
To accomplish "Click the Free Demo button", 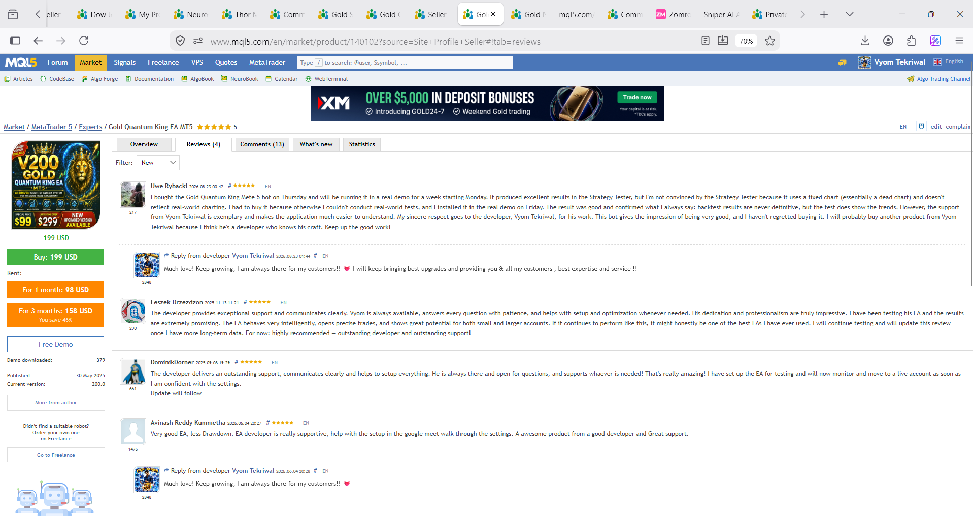I will 55,344.
